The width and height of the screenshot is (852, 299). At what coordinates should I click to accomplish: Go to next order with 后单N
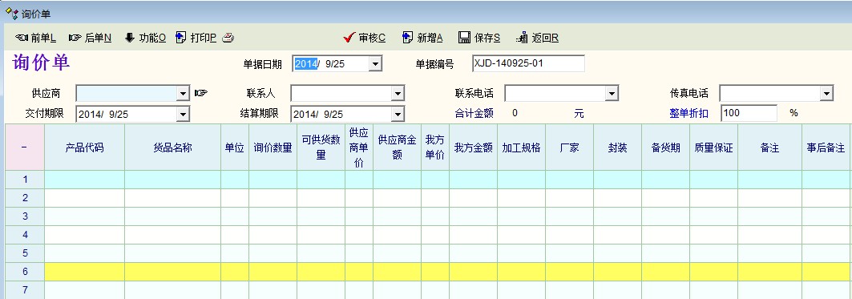(x=91, y=38)
